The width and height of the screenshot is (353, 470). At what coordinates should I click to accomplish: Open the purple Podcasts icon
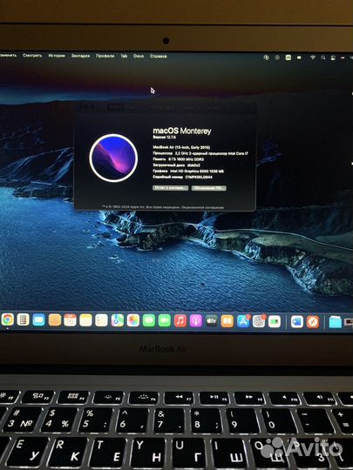(196, 321)
